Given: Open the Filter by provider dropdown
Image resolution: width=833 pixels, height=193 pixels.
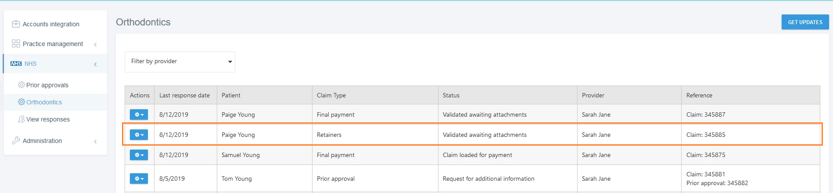Looking at the screenshot, I should (x=180, y=61).
